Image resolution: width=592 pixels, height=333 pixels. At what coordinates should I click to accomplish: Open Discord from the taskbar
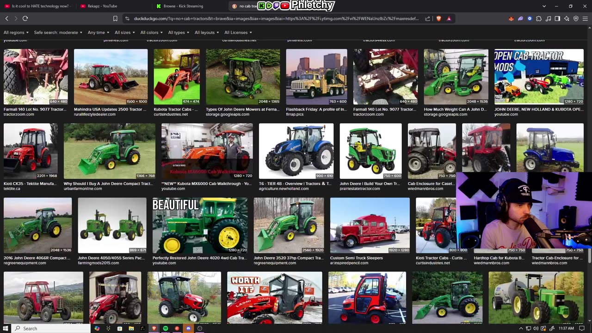[x=188, y=328]
